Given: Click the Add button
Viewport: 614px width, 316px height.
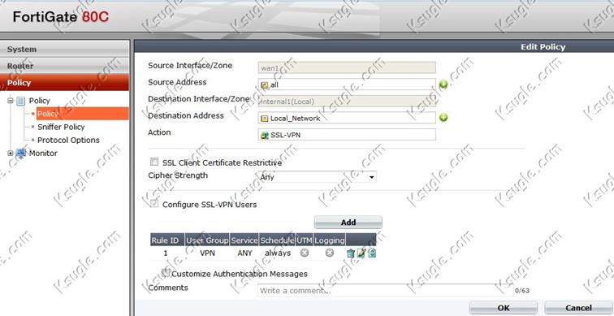Looking at the screenshot, I should point(348,223).
